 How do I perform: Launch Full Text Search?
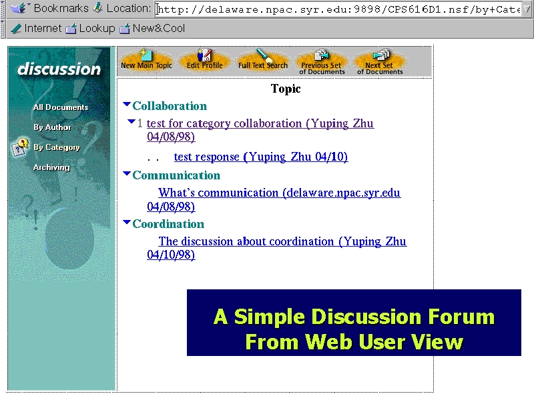point(262,61)
